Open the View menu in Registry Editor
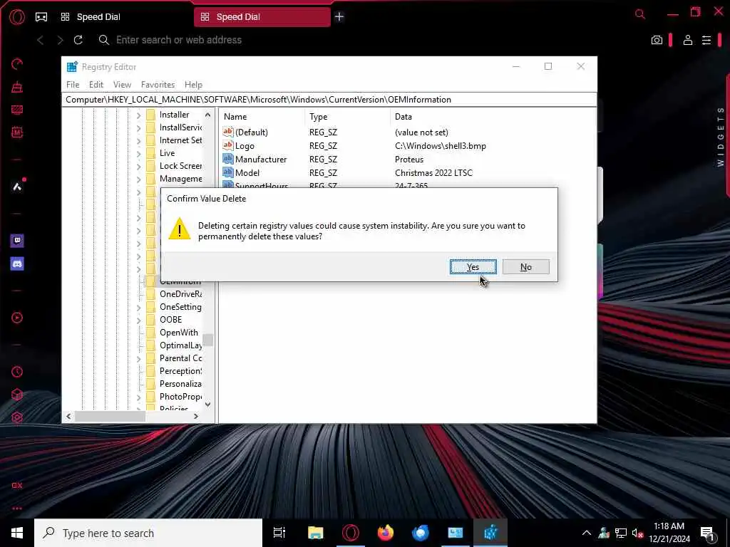The width and height of the screenshot is (730, 547). point(122,85)
